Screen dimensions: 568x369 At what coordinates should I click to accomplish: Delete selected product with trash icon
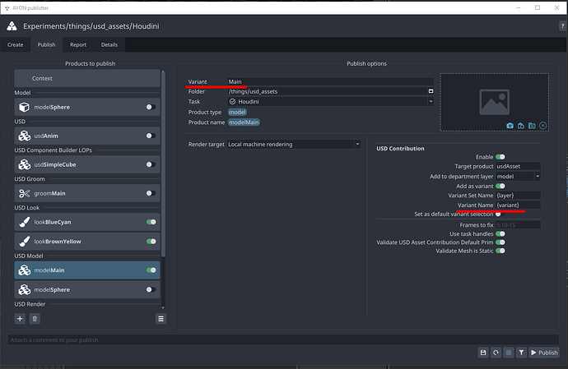[35, 319]
